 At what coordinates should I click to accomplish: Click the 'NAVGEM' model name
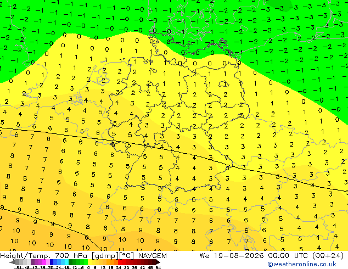click(x=152, y=256)
